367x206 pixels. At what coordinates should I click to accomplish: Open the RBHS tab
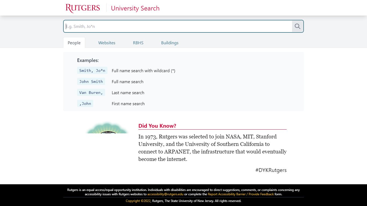click(x=138, y=43)
